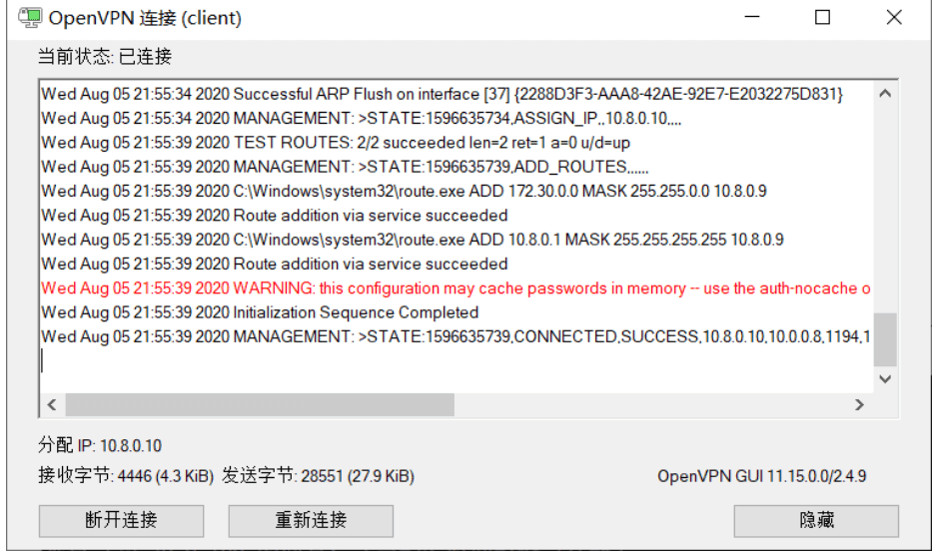Click the empty horizontal scrollbar track on right
This screenshot has width=933, height=553.
(x=651, y=405)
